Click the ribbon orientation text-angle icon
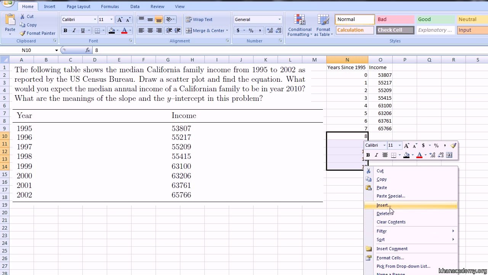 pyautogui.click(x=170, y=19)
